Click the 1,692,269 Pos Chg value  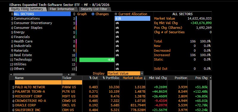(204, 28)
